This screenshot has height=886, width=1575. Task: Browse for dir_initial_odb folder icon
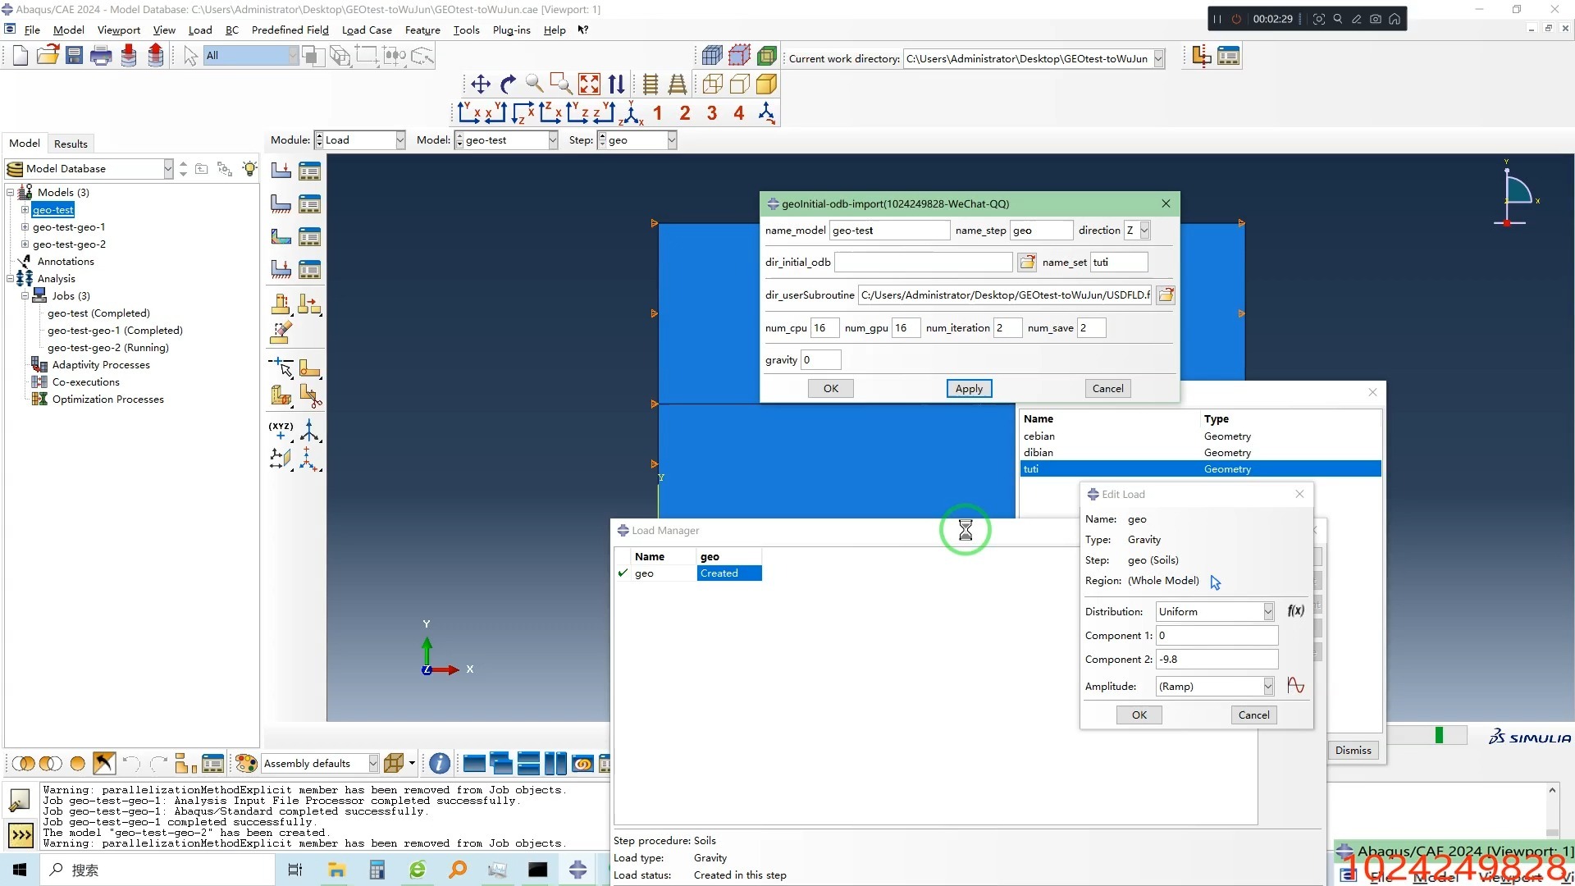pyautogui.click(x=1027, y=263)
